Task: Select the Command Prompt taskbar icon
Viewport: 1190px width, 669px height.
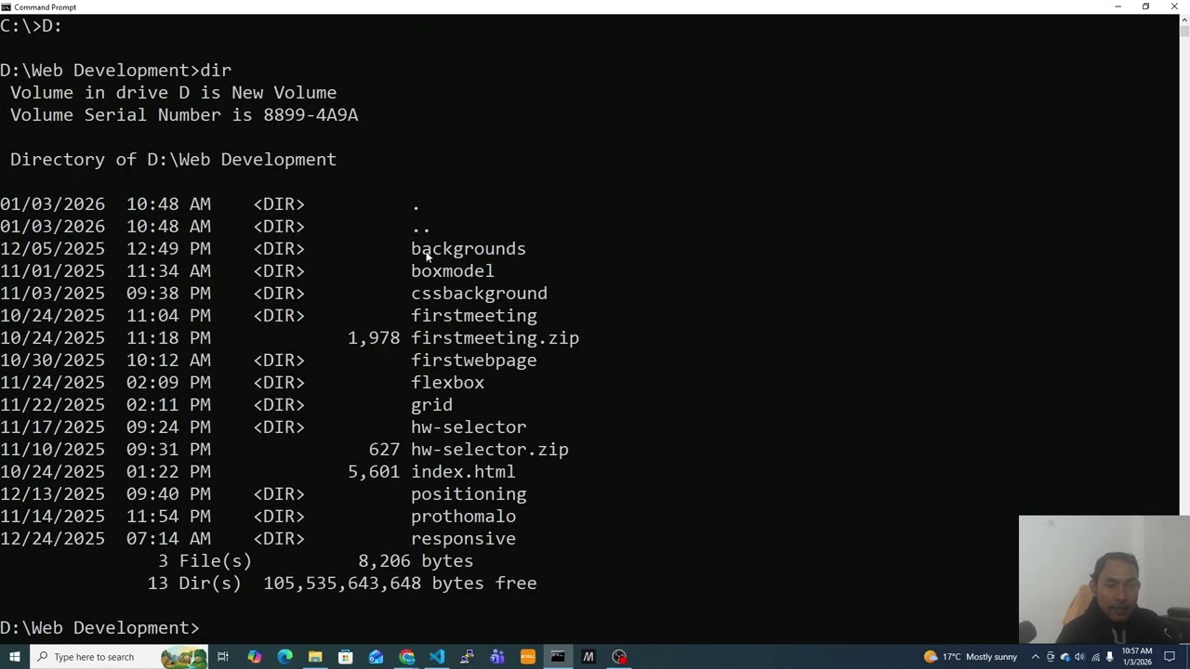Action: [558, 657]
